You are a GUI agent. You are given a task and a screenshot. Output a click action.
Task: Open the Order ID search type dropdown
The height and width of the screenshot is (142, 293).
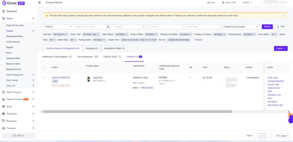tap(58, 27)
